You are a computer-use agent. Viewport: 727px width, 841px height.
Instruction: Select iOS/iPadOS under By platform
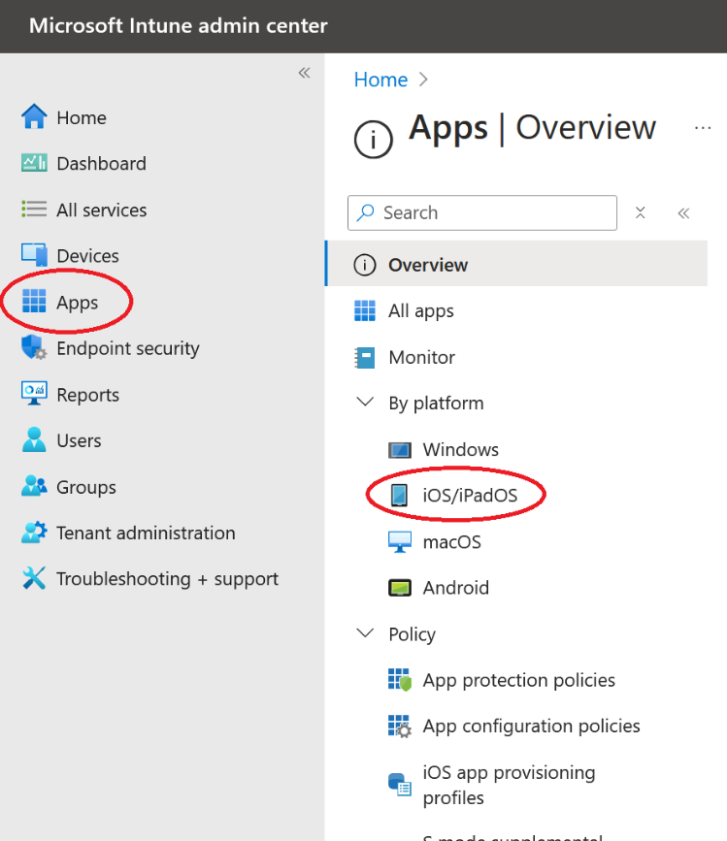pos(470,495)
